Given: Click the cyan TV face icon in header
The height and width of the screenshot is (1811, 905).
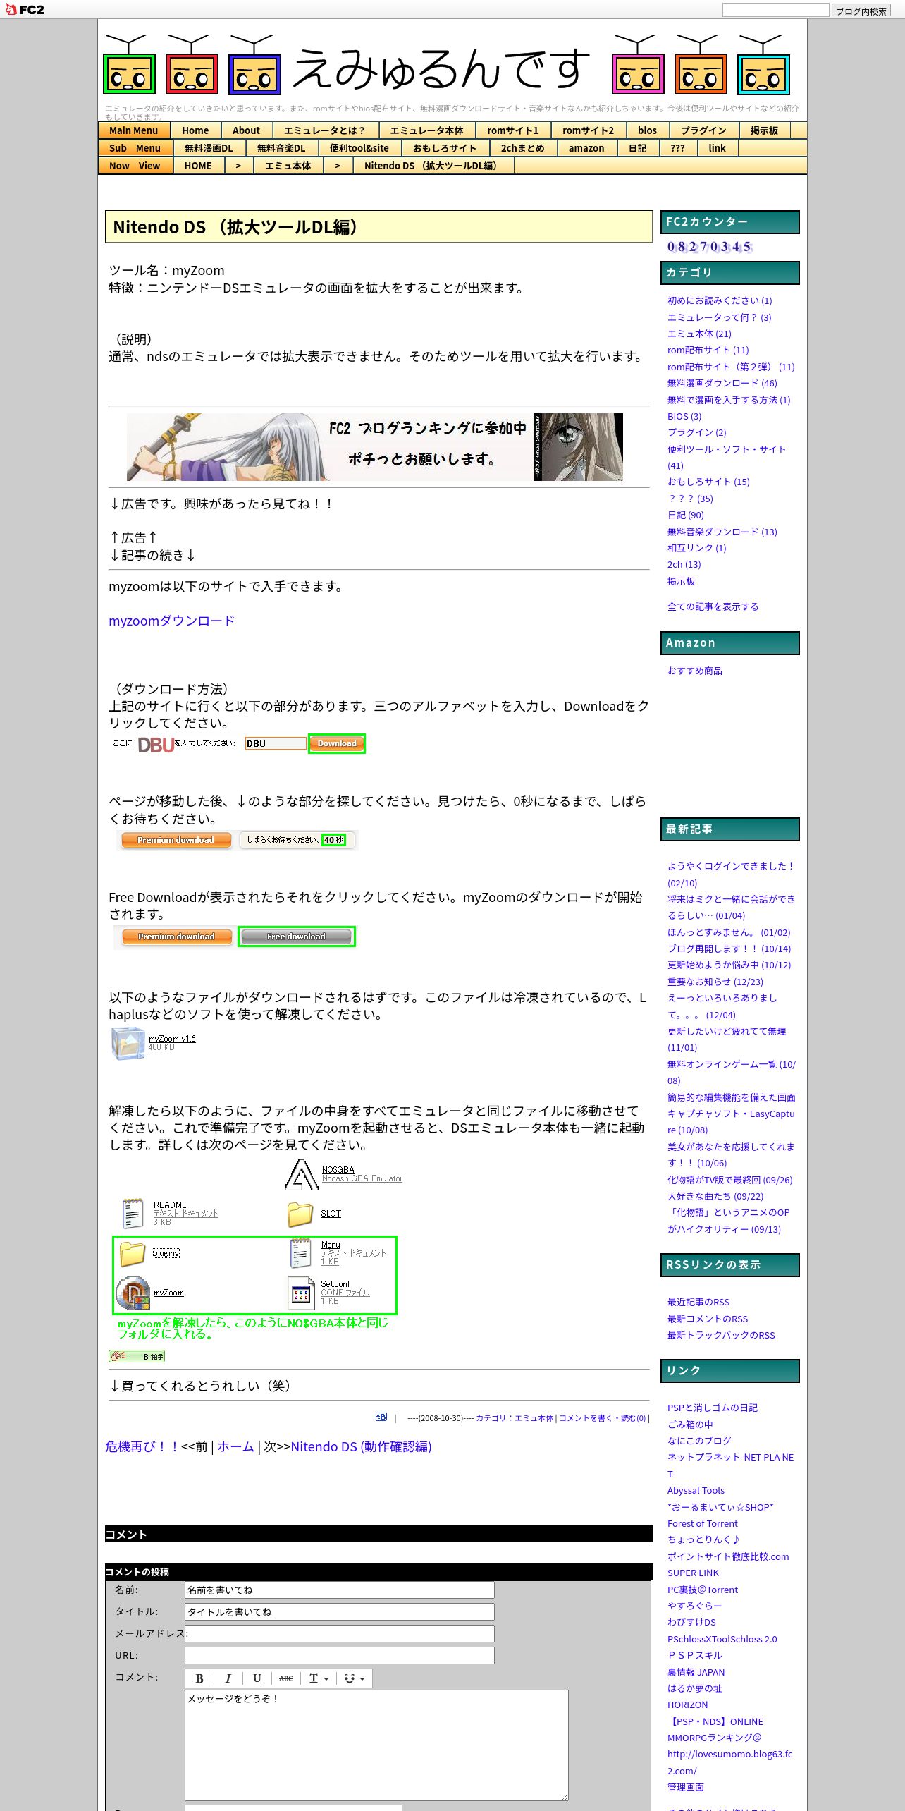Looking at the screenshot, I should click(x=763, y=64).
